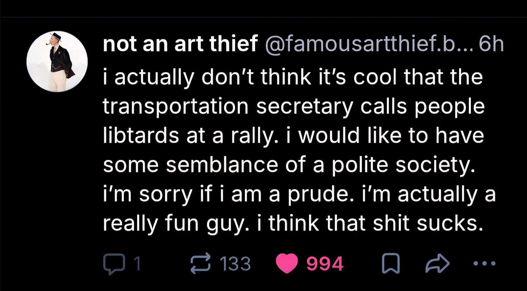Click the reply count number 1
Image resolution: width=527 pixels, height=291 pixels.
point(138,264)
